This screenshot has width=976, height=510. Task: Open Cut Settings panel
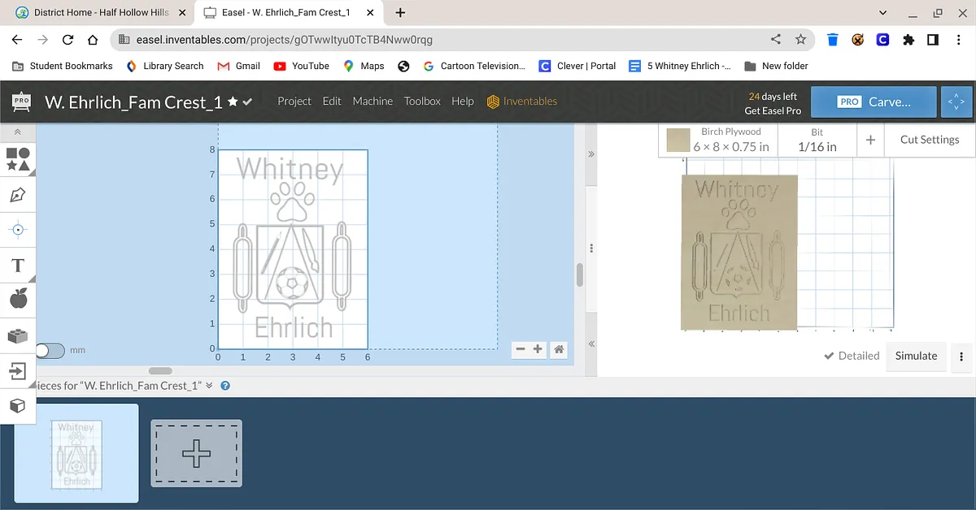pos(930,140)
